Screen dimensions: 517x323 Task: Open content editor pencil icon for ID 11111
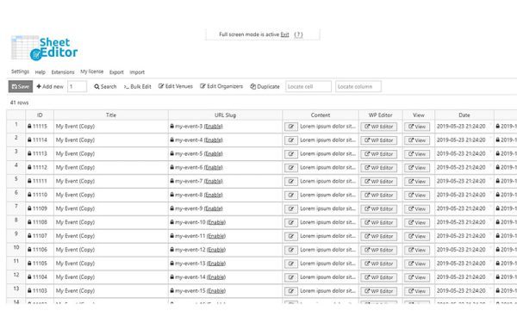(291, 182)
